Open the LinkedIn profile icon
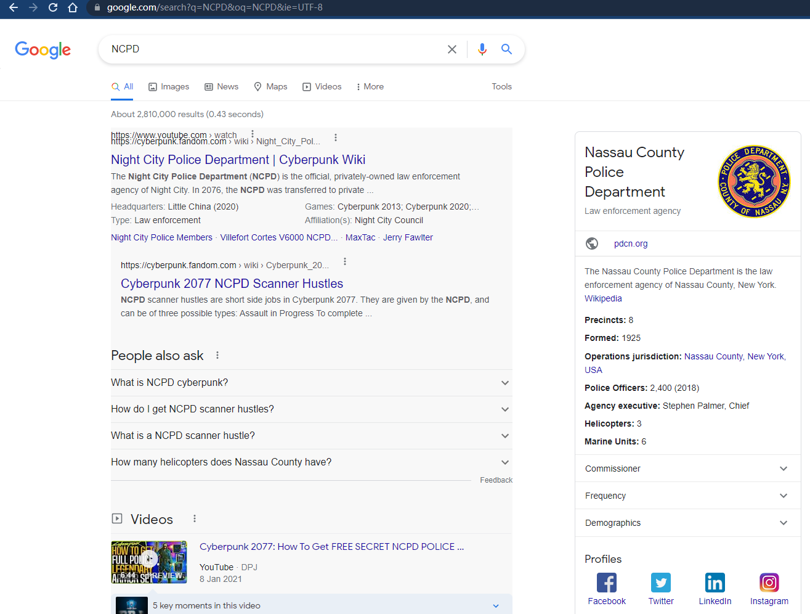 [715, 582]
